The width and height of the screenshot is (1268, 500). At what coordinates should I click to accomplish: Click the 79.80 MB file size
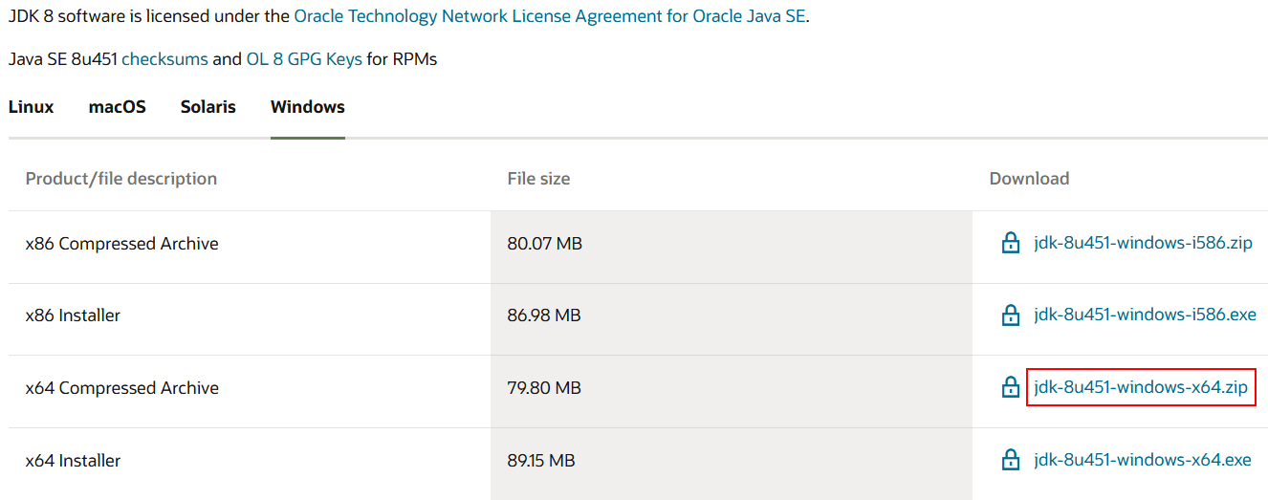click(x=544, y=388)
